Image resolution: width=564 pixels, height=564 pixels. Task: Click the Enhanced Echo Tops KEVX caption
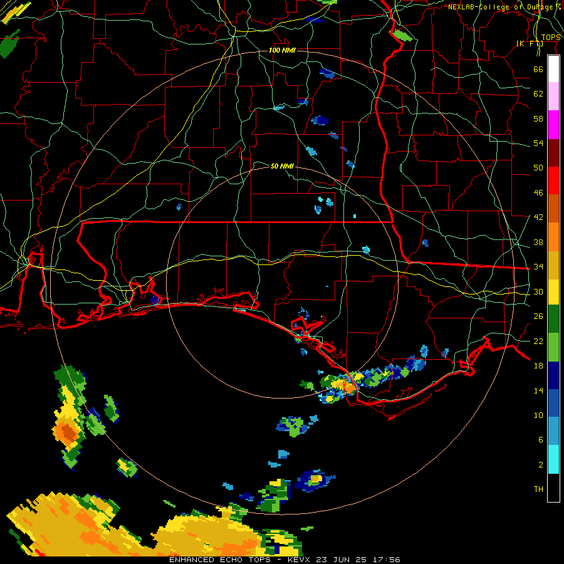[x=285, y=560]
